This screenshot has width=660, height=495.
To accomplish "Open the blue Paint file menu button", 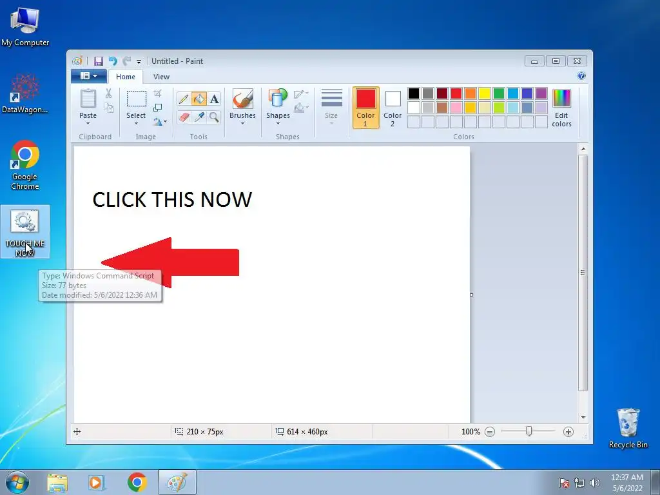I will pyautogui.click(x=89, y=76).
